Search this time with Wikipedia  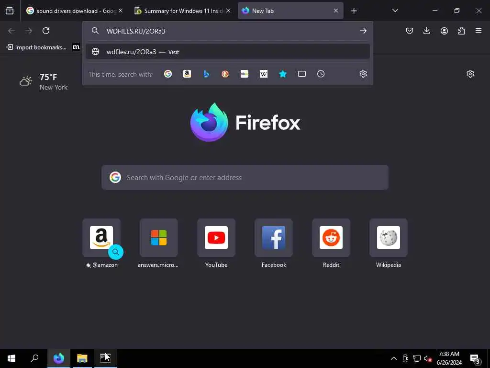point(264,74)
